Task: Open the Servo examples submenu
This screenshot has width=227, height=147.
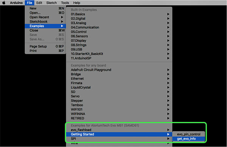Action: (119, 96)
